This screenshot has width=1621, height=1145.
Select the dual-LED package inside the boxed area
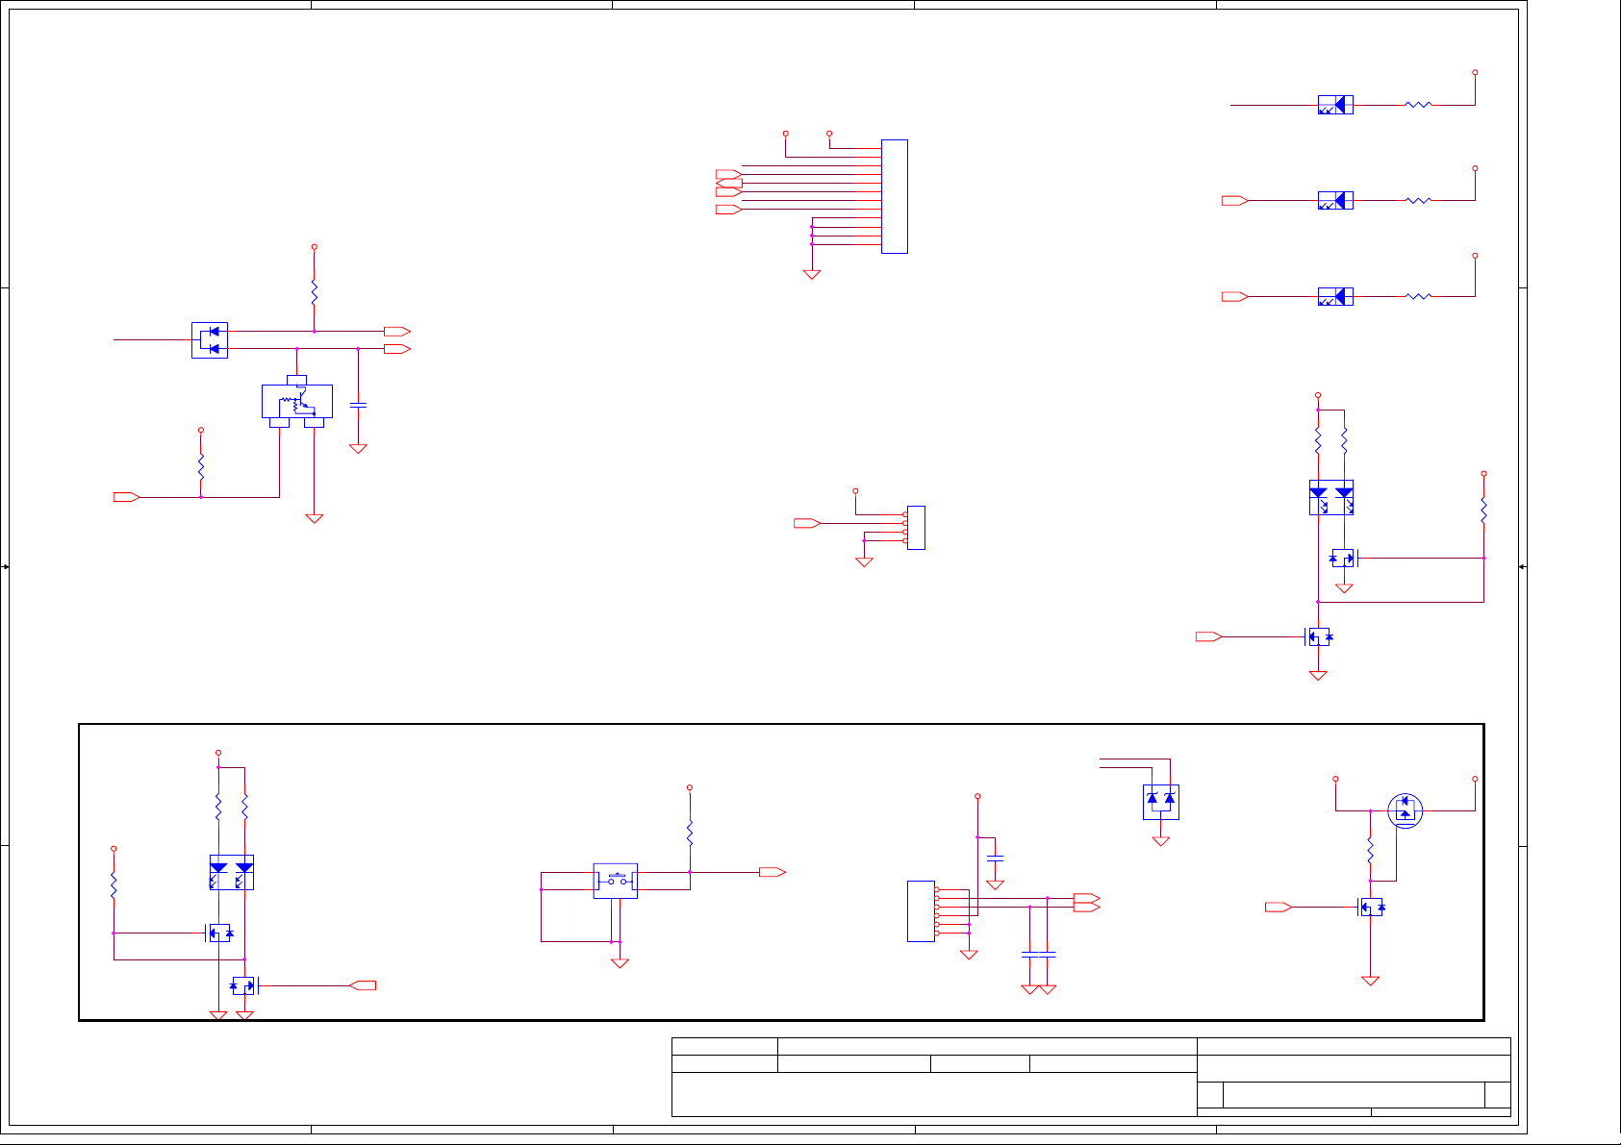232,872
